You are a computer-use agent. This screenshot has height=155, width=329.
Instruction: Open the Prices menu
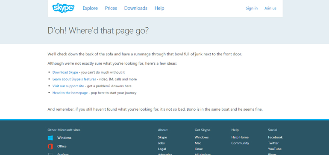click(111, 8)
